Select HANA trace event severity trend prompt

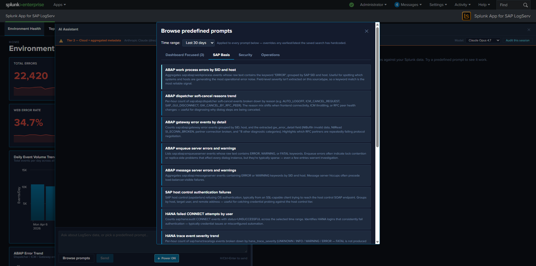coord(266,237)
